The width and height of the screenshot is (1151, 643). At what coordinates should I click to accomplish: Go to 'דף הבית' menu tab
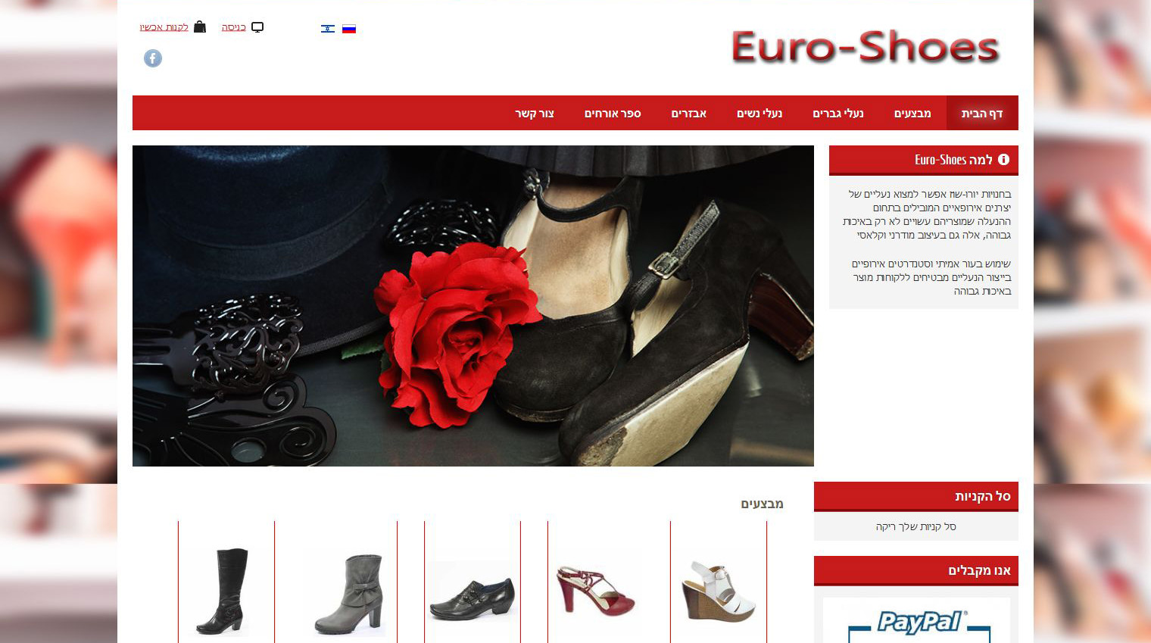pos(982,113)
